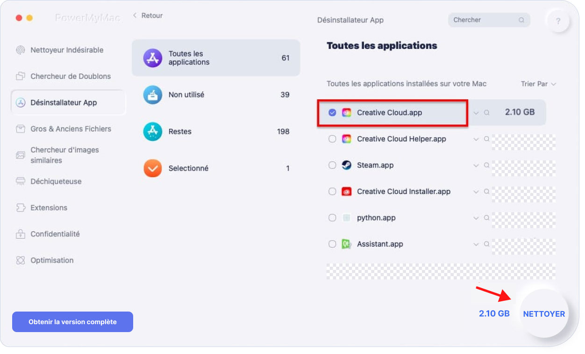Click into the Chercher search field

(489, 20)
